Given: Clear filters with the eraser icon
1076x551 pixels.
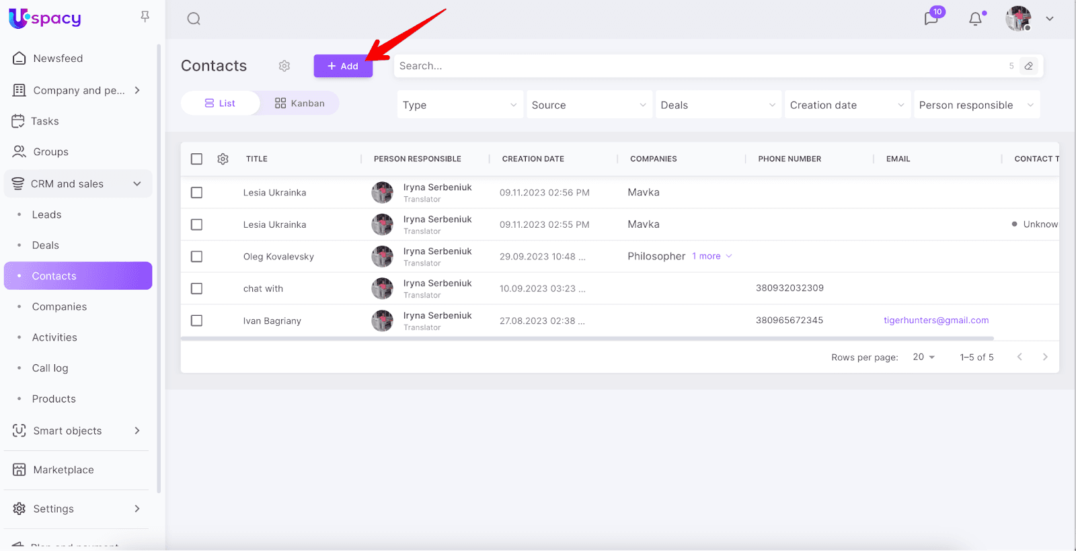Looking at the screenshot, I should click(x=1028, y=66).
